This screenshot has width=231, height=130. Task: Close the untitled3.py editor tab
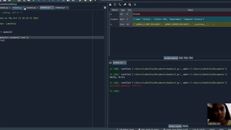point(52,8)
